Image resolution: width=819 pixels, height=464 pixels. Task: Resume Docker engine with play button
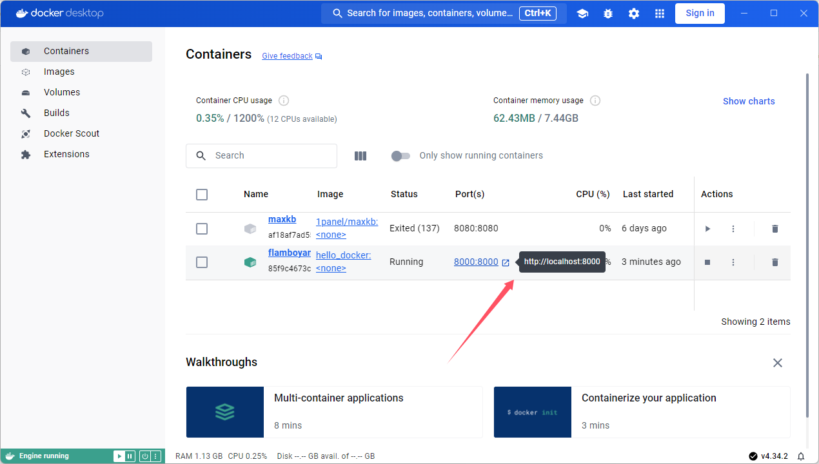click(119, 456)
